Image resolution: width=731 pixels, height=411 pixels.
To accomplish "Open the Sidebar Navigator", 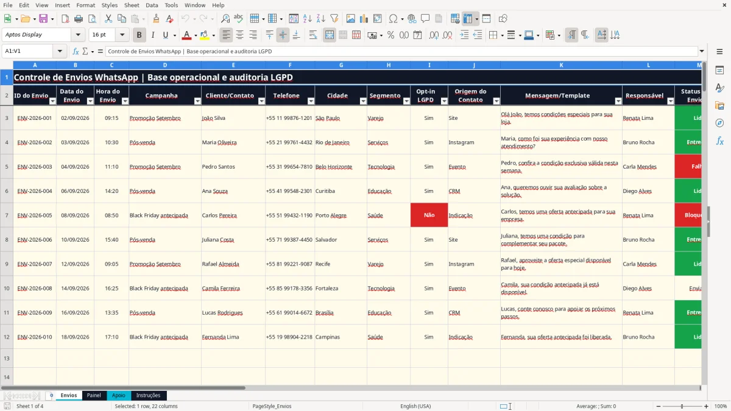I will click(719, 123).
